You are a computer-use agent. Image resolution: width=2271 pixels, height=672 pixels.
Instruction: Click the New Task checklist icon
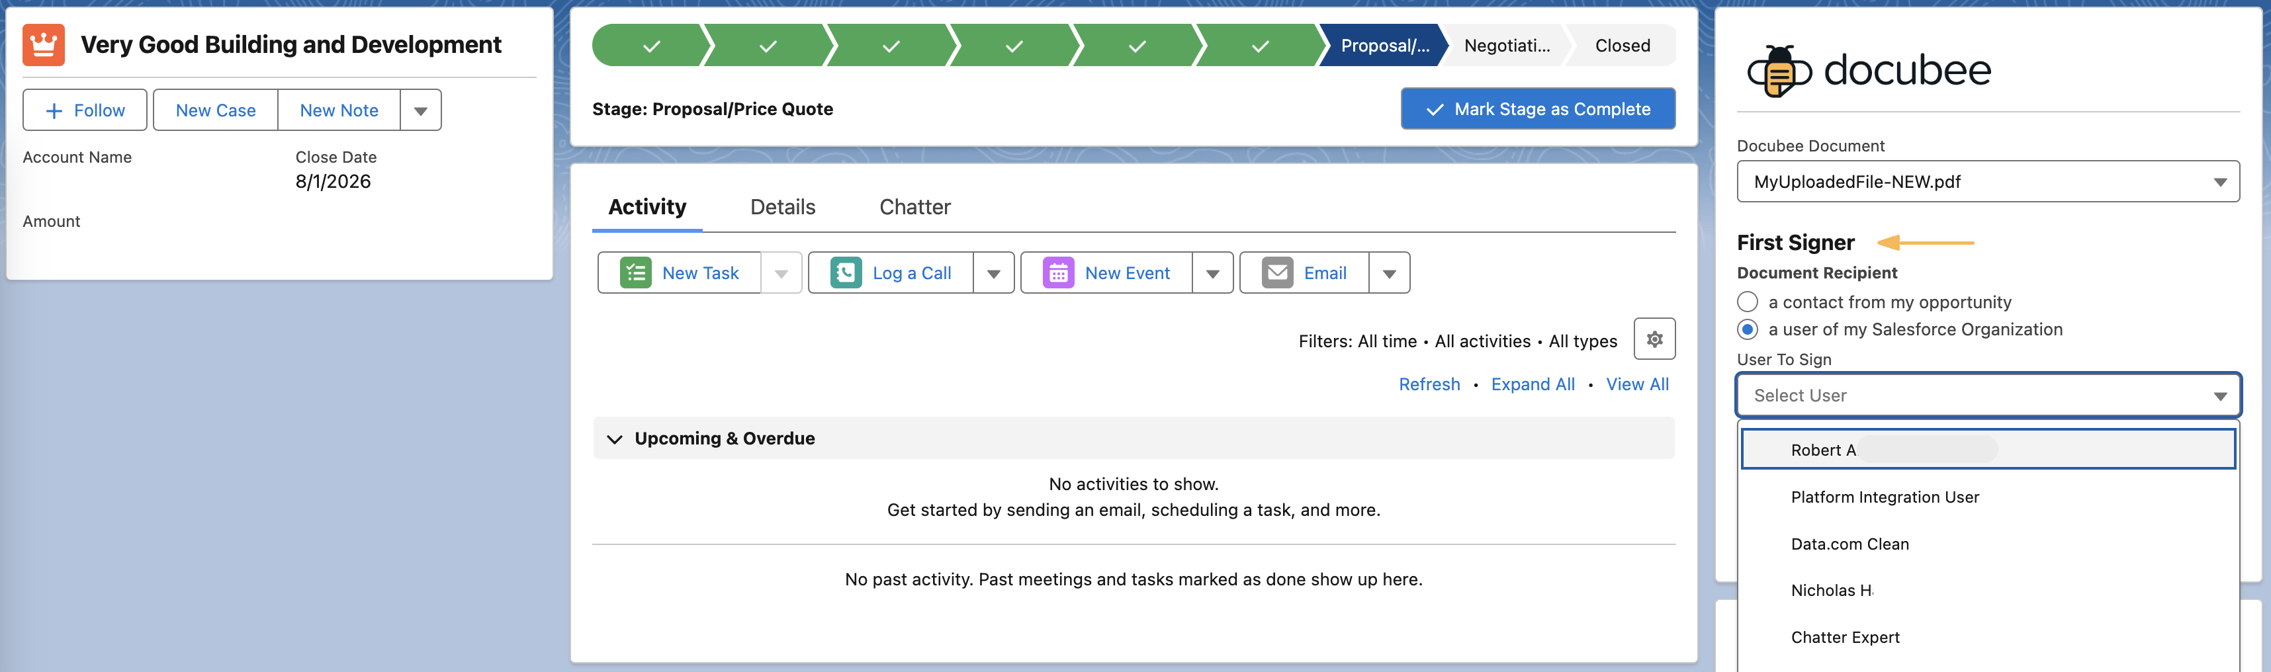[x=636, y=273]
